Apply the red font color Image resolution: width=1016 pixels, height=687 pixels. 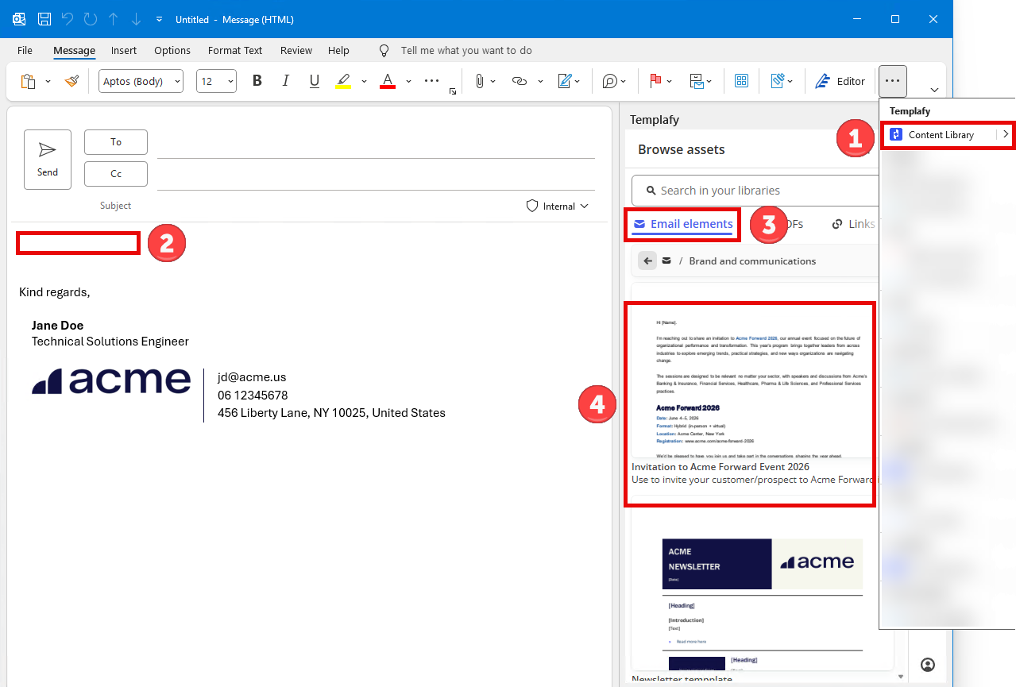pyautogui.click(x=388, y=81)
